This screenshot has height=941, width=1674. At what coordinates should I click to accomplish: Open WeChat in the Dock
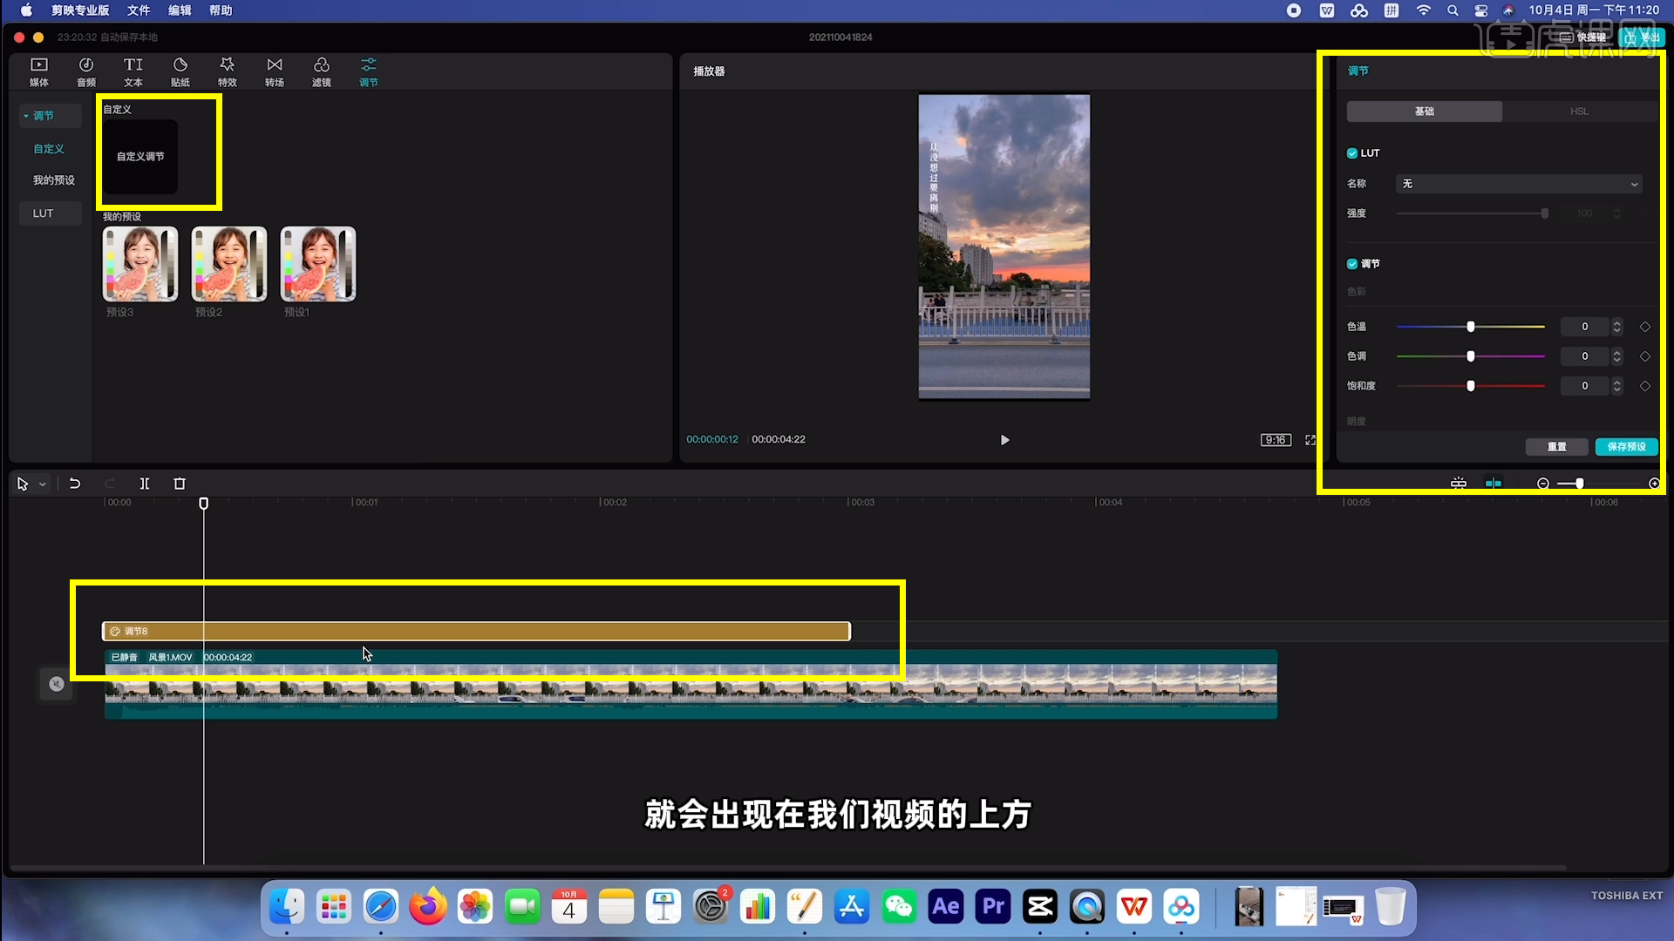coord(899,907)
